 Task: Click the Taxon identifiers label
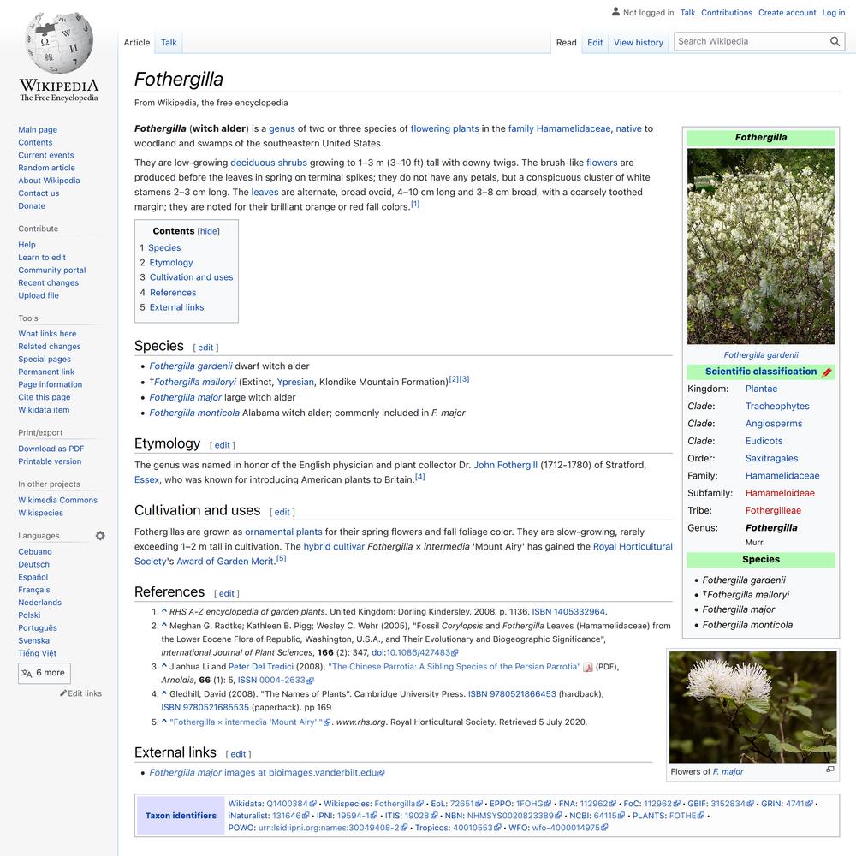click(x=181, y=816)
